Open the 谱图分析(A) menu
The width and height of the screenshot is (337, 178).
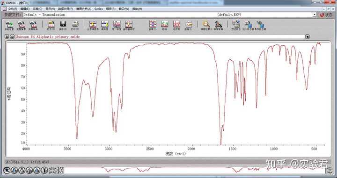coord(84,9)
